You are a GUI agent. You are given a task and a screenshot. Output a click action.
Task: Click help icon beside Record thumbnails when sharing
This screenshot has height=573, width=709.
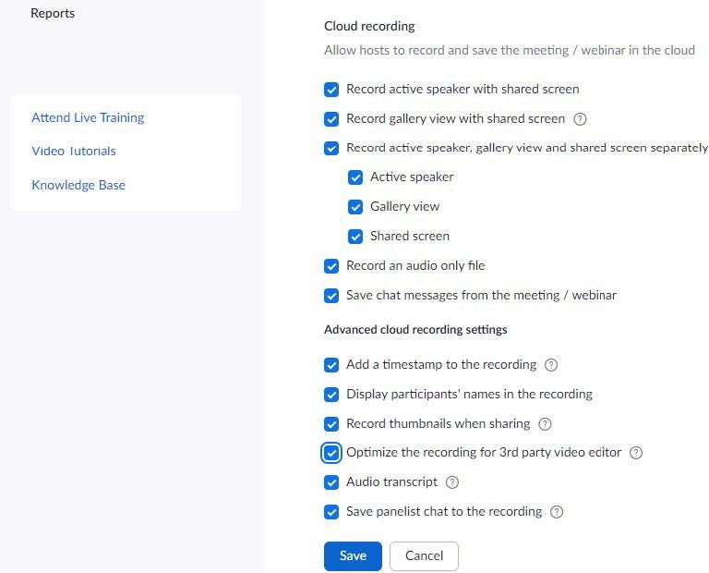545,424
